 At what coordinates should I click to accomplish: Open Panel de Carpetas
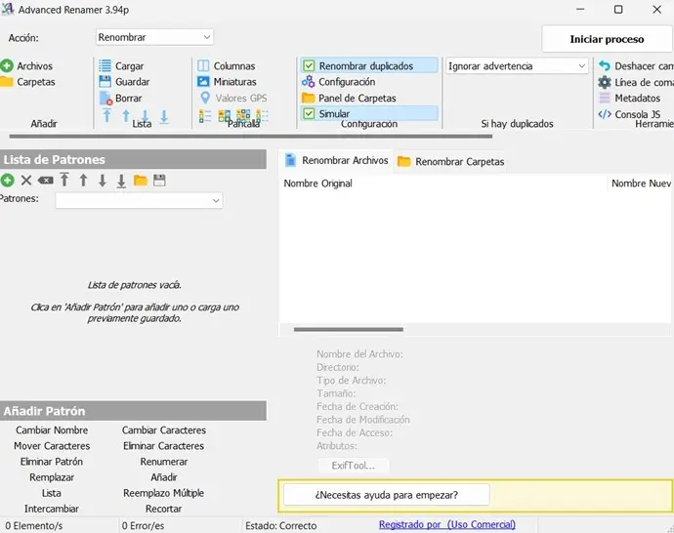point(349,98)
